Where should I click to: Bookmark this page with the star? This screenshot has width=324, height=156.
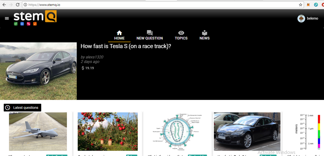coord(300,5)
